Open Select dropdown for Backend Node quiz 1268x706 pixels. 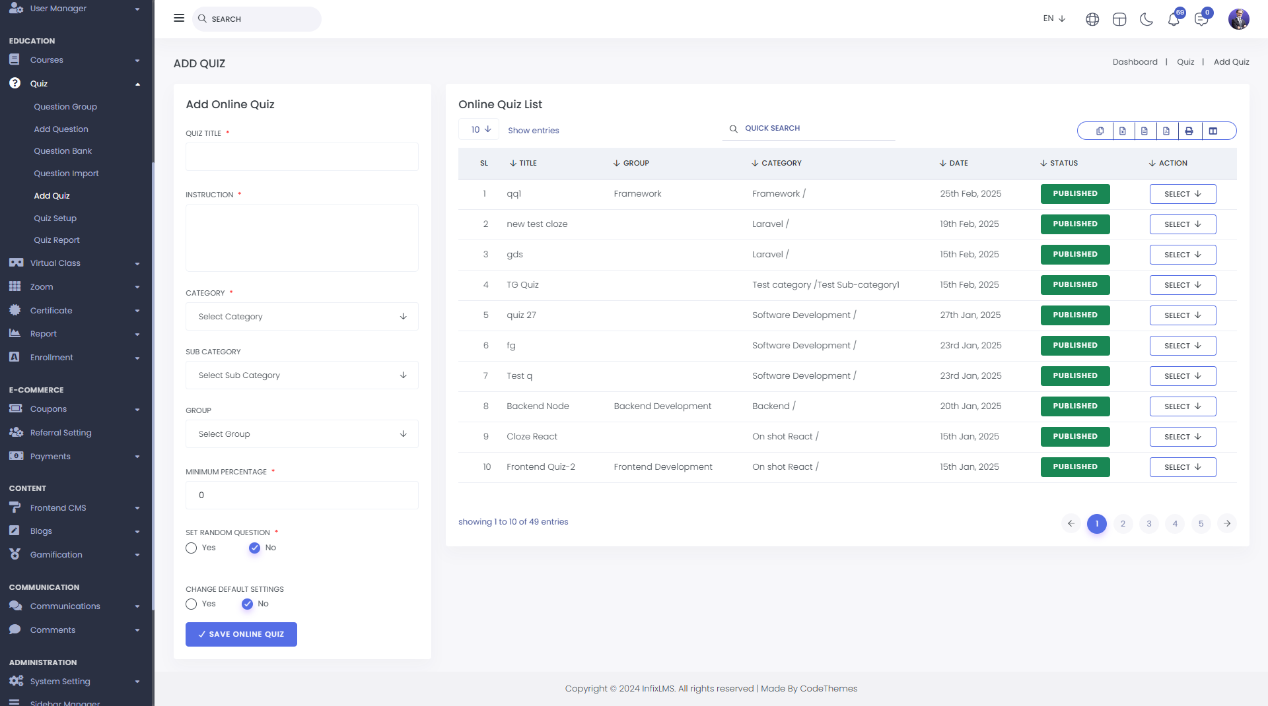point(1183,406)
